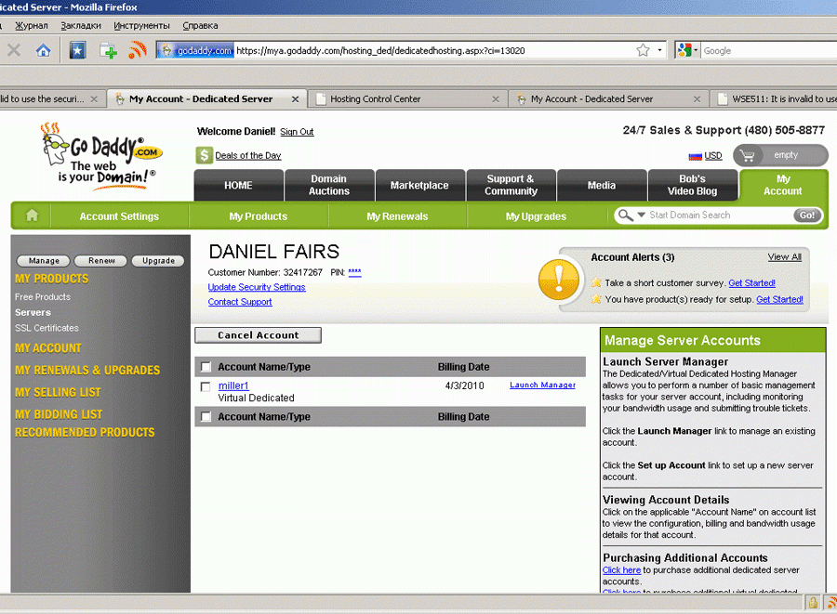Screen dimensions: 837x614
Task: Open Support & Community navigation tab
Action: [511, 186]
